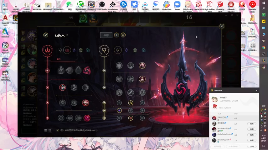Pick the Sudden Impact rune
The image size is (268, 150).
pyautogui.click(x=85, y=88)
